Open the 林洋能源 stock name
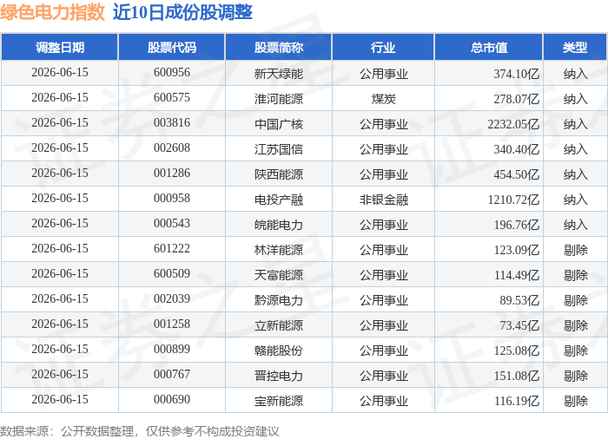The width and height of the screenshot is (608, 439). (x=279, y=250)
